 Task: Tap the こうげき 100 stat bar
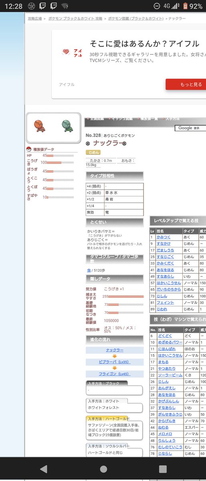click(x=61, y=162)
